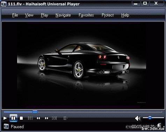The image size is (166, 132).
Task: Stop the video playback
Action: click(x=21, y=118)
